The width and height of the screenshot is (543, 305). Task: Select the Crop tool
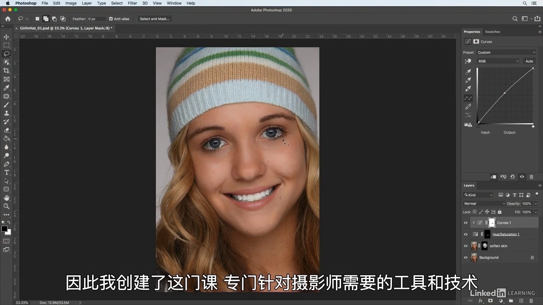(x=6, y=71)
